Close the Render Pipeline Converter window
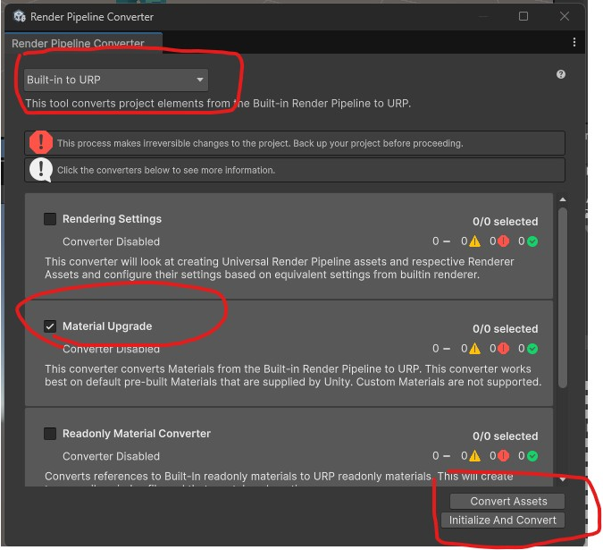This screenshot has height=550, width=603. [565, 16]
